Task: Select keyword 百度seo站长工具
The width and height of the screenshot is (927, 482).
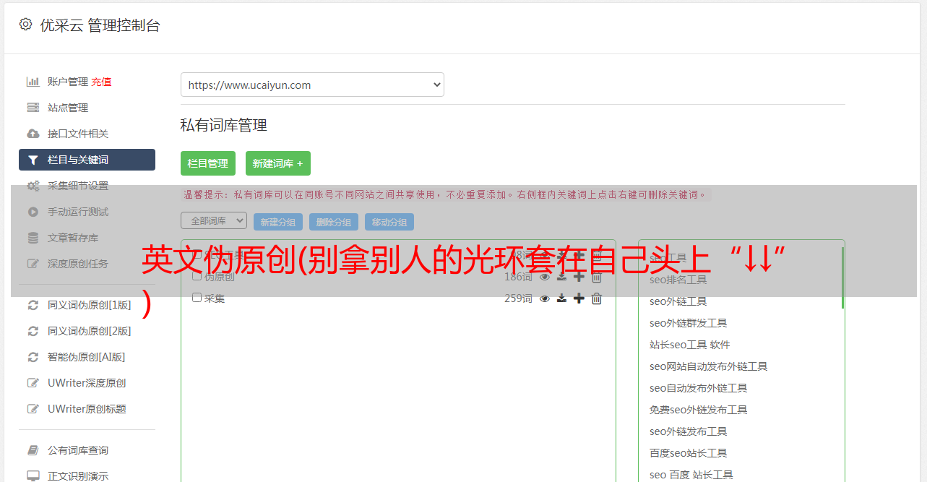Action: click(689, 453)
